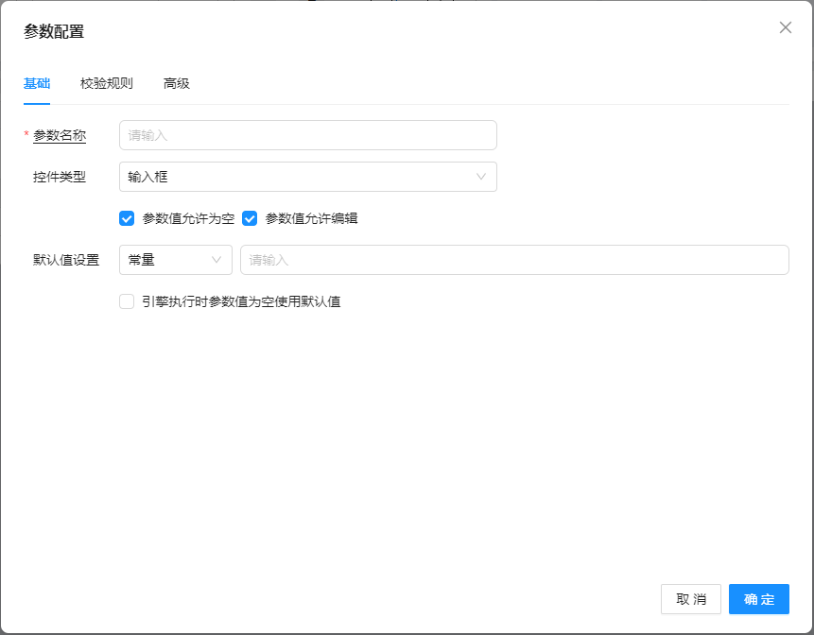Click the chevron arrow in 控件类型 selector
The height and width of the screenshot is (635, 814).
[481, 177]
